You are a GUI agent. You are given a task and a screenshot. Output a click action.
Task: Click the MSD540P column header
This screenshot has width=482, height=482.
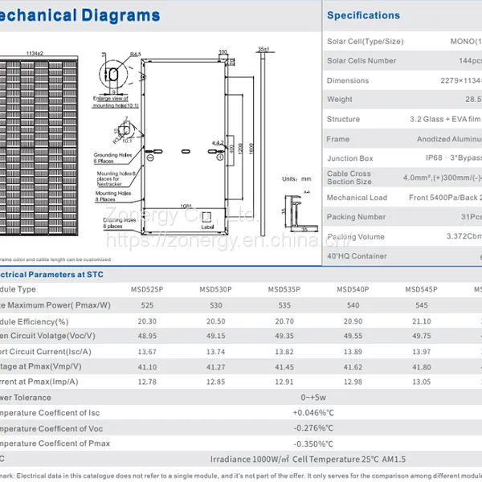coord(353,289)
